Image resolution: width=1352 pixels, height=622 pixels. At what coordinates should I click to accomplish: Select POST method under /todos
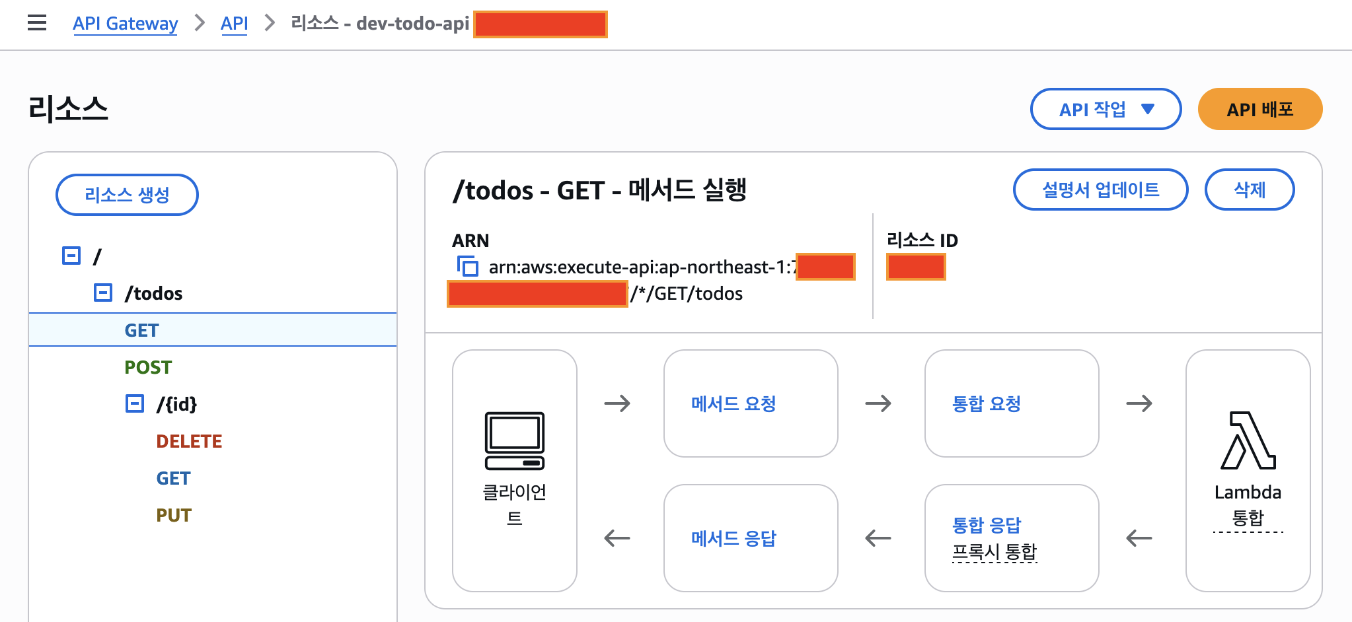[148, 367]
